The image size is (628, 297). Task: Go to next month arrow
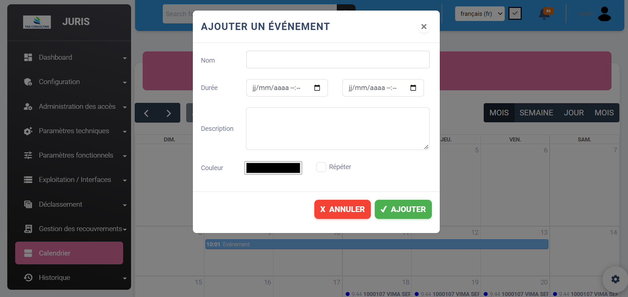click(168, 113)
